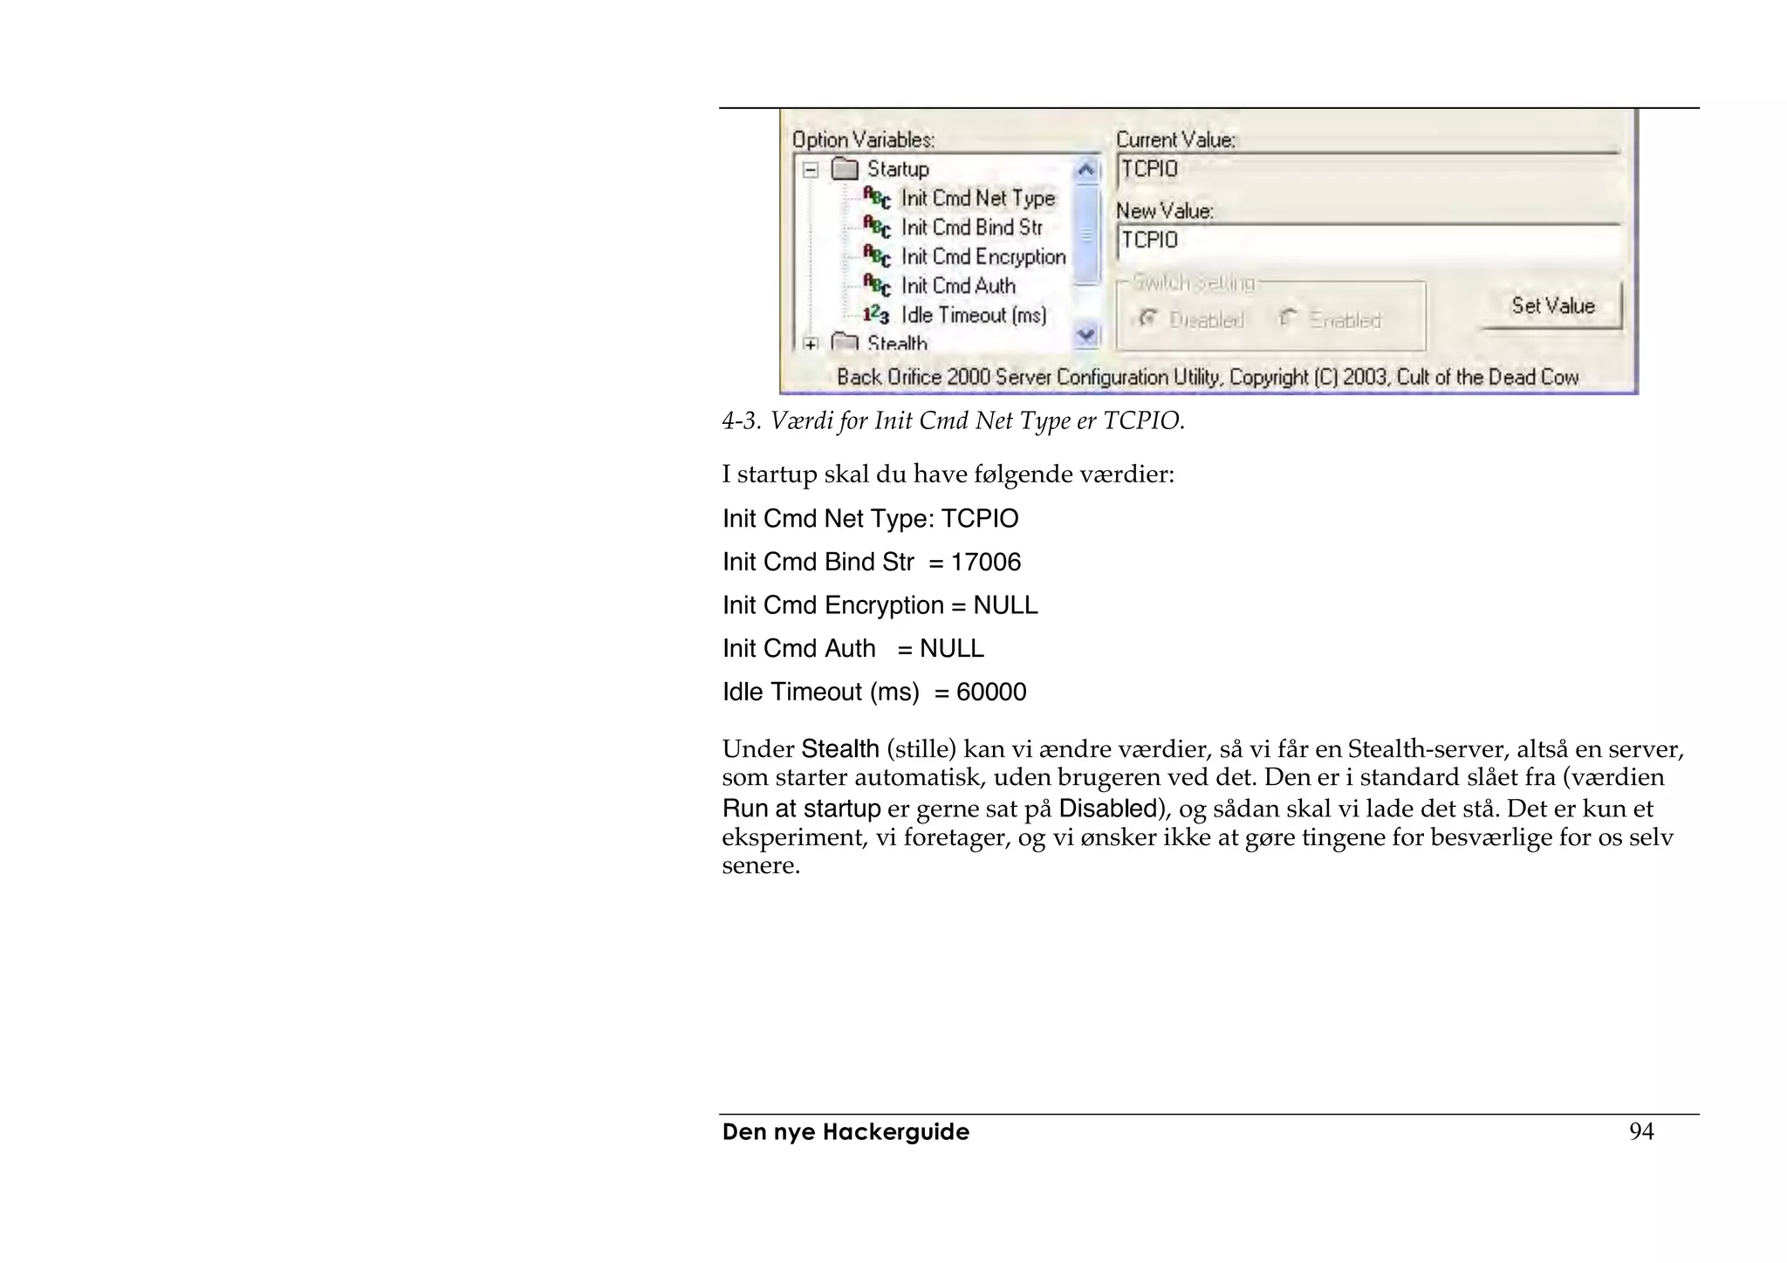This screenshot has width=1787, height=1263.
Task: Click the line Init Cmd Bind Str = 17006
Action: click(x=872, y=562)
